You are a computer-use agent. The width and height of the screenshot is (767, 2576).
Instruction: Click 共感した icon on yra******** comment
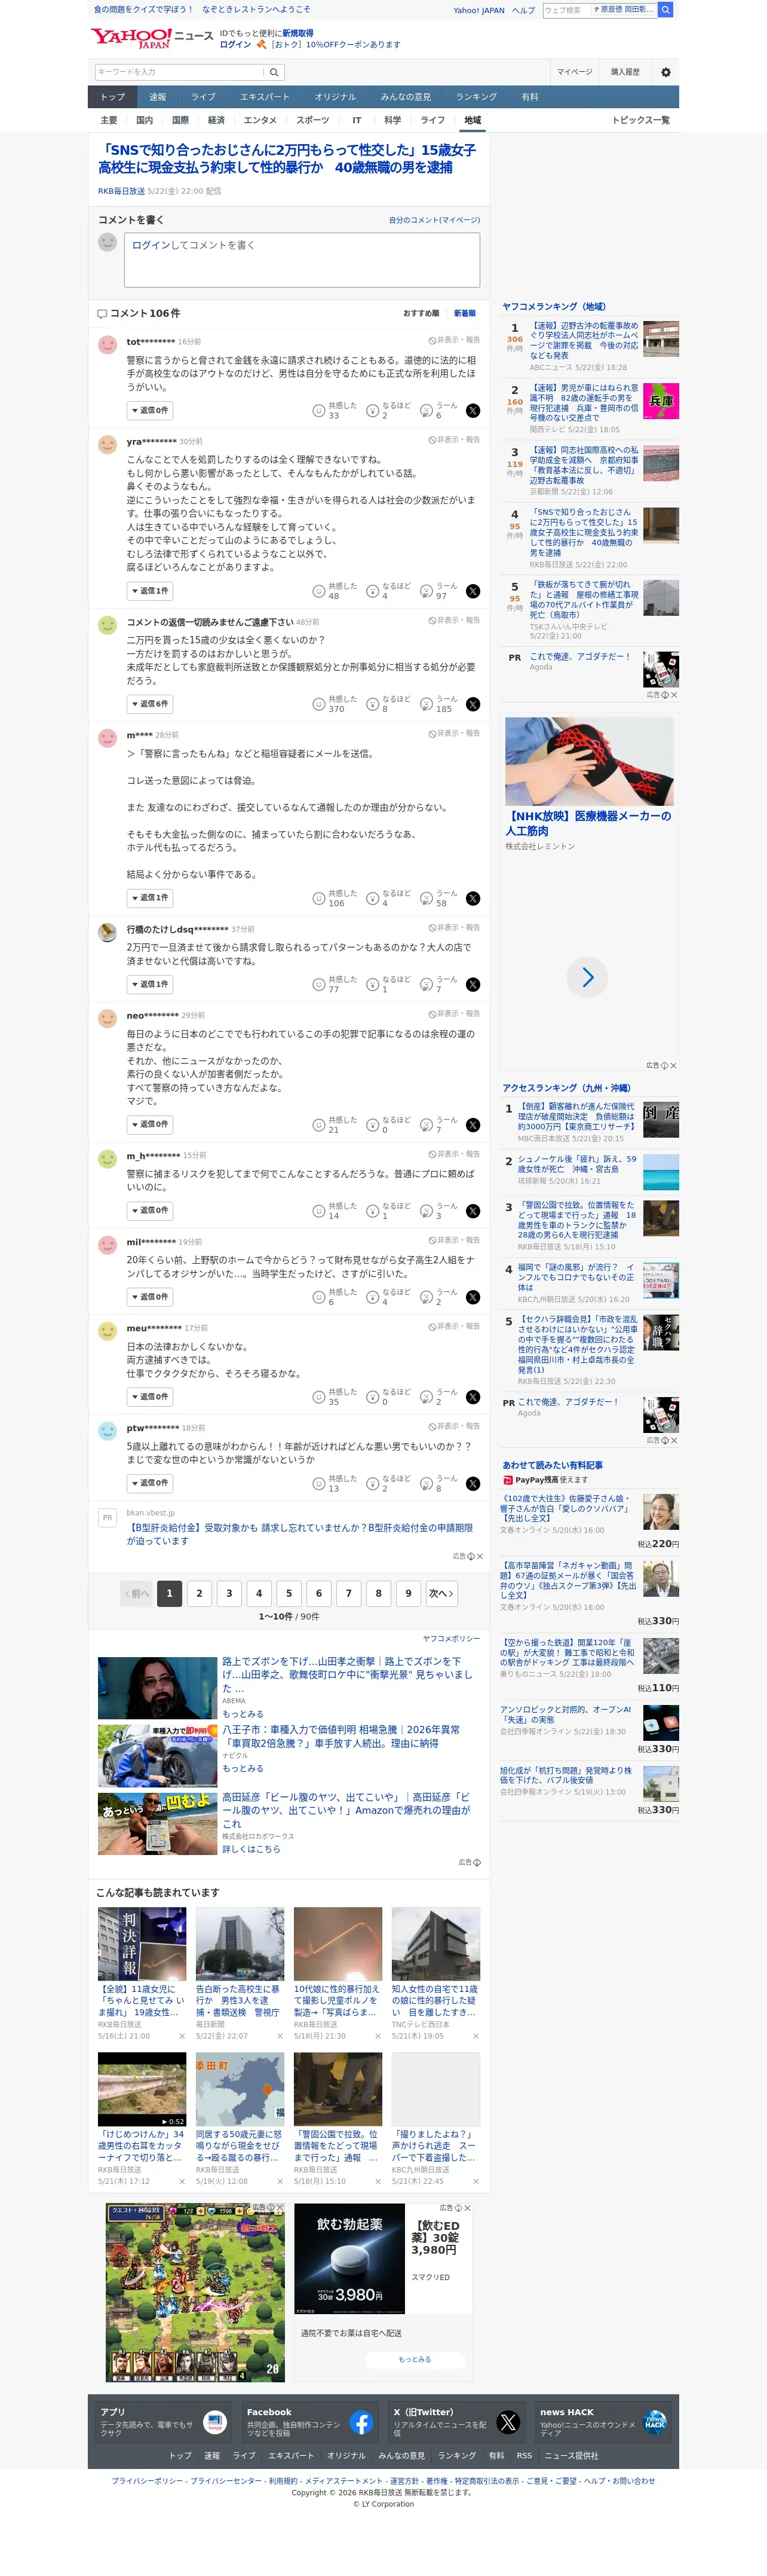point(318,592)
